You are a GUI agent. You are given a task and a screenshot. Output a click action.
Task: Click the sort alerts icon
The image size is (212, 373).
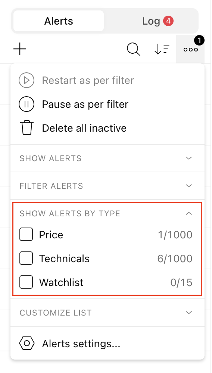click(x=162, y=49)
